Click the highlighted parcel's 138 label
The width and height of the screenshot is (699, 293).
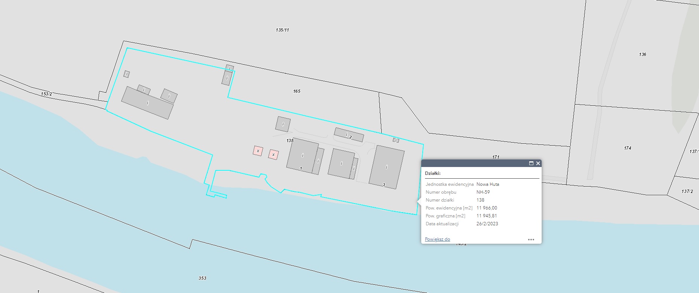(x=289, y=141)
